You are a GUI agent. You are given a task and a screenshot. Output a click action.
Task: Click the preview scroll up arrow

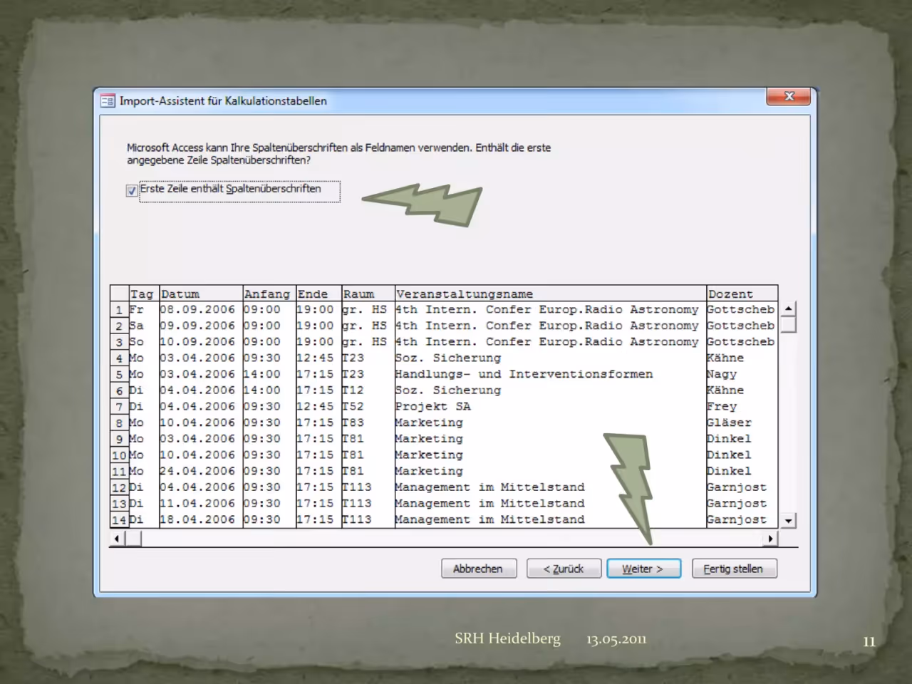pos(788,309)
